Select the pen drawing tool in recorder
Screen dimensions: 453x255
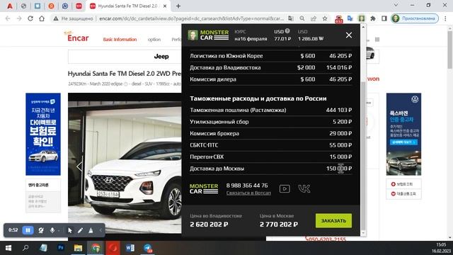point(80,230)
